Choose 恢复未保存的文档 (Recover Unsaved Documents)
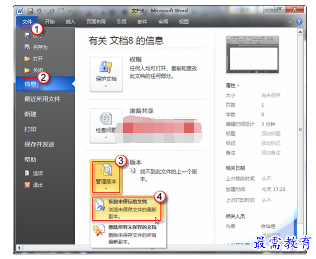 click(x=128, y=209)
